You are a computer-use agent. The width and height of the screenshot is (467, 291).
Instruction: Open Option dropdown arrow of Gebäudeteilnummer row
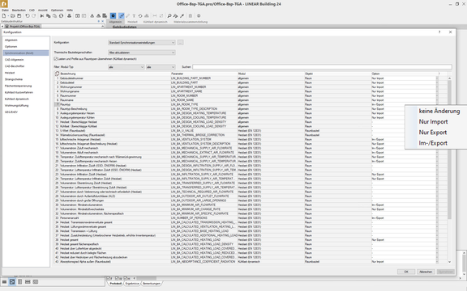(x=437, y=78)
